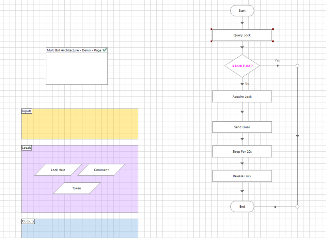The width and height of the screenshot is (326, 238).
Task: Select the Outputs block label
Action: click(x=28, y=221)
